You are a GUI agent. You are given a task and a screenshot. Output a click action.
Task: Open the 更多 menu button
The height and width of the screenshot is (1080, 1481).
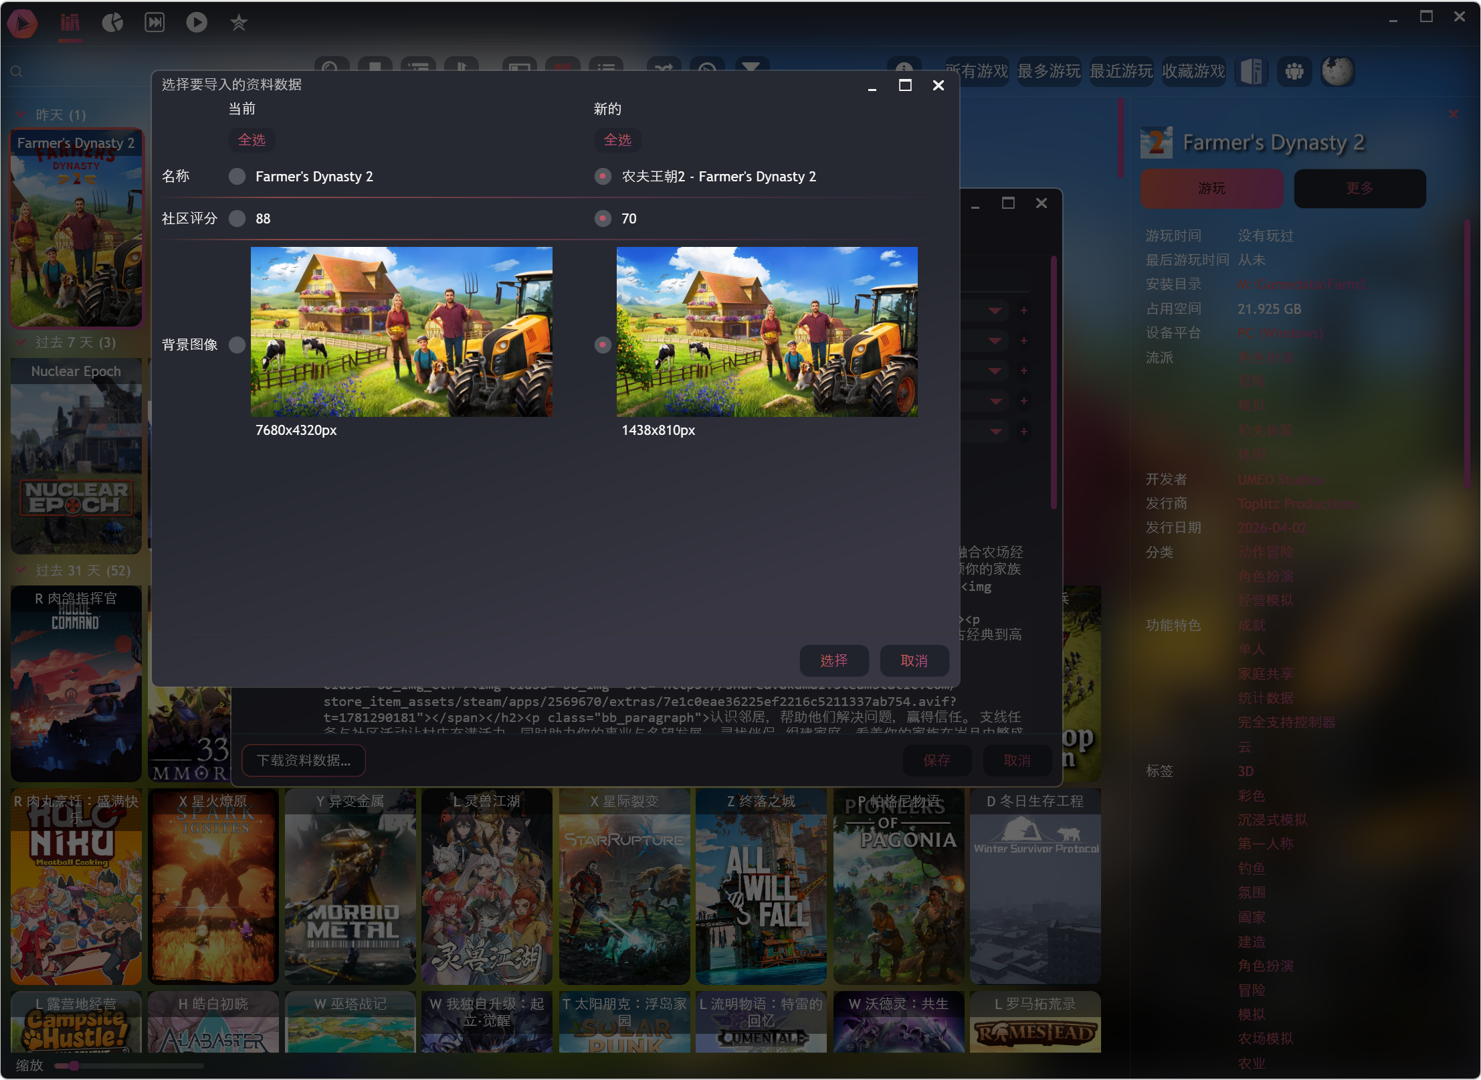pyautogui.click(x=1360, y=189)
